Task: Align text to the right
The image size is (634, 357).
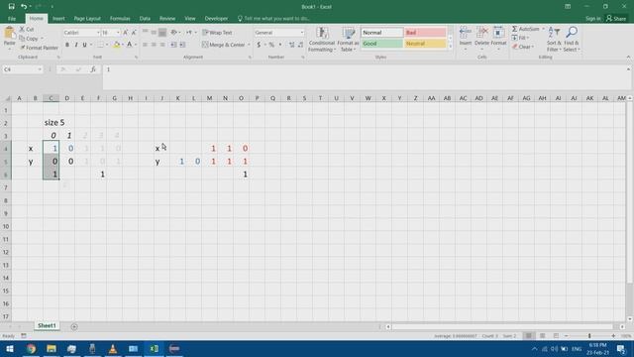Action: tap(162, 45)
